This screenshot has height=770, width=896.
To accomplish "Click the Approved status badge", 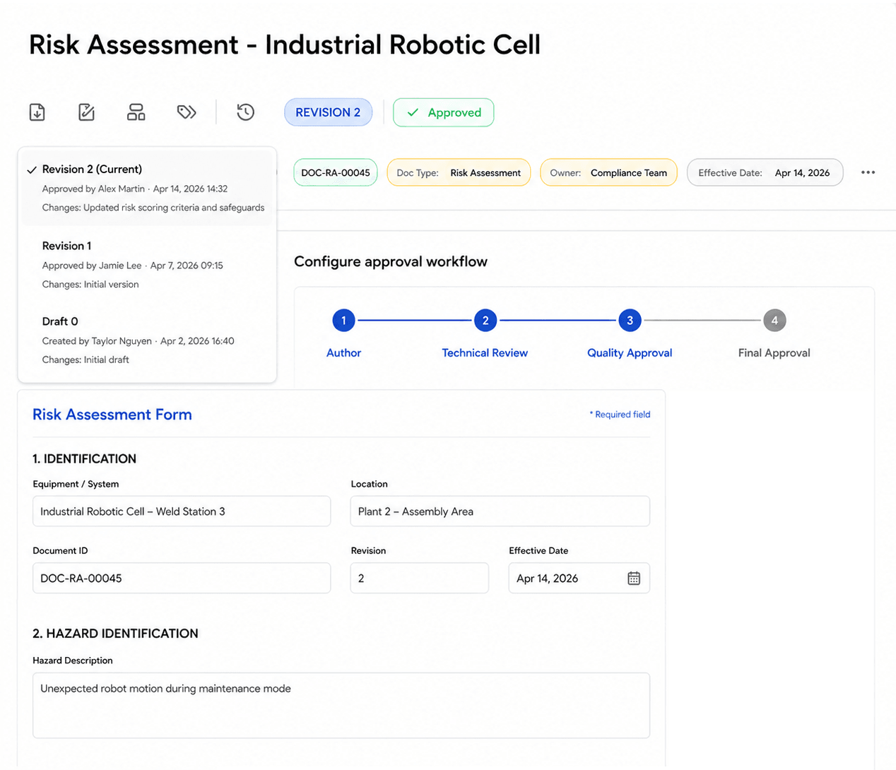I will (444, 112).
